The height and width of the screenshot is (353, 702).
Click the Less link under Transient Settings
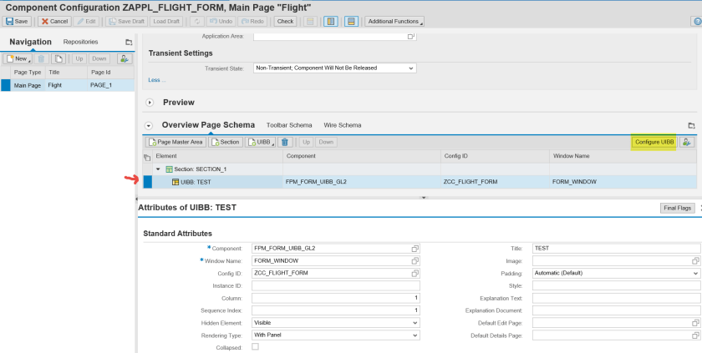pos(155,80)
